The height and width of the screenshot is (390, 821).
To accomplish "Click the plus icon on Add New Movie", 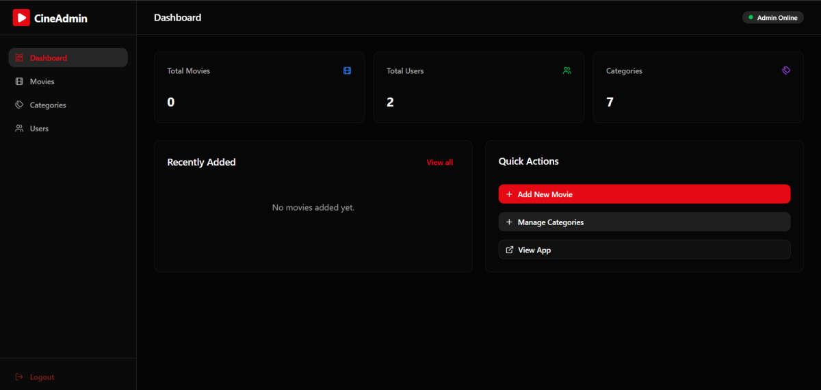I will (509, 194).
